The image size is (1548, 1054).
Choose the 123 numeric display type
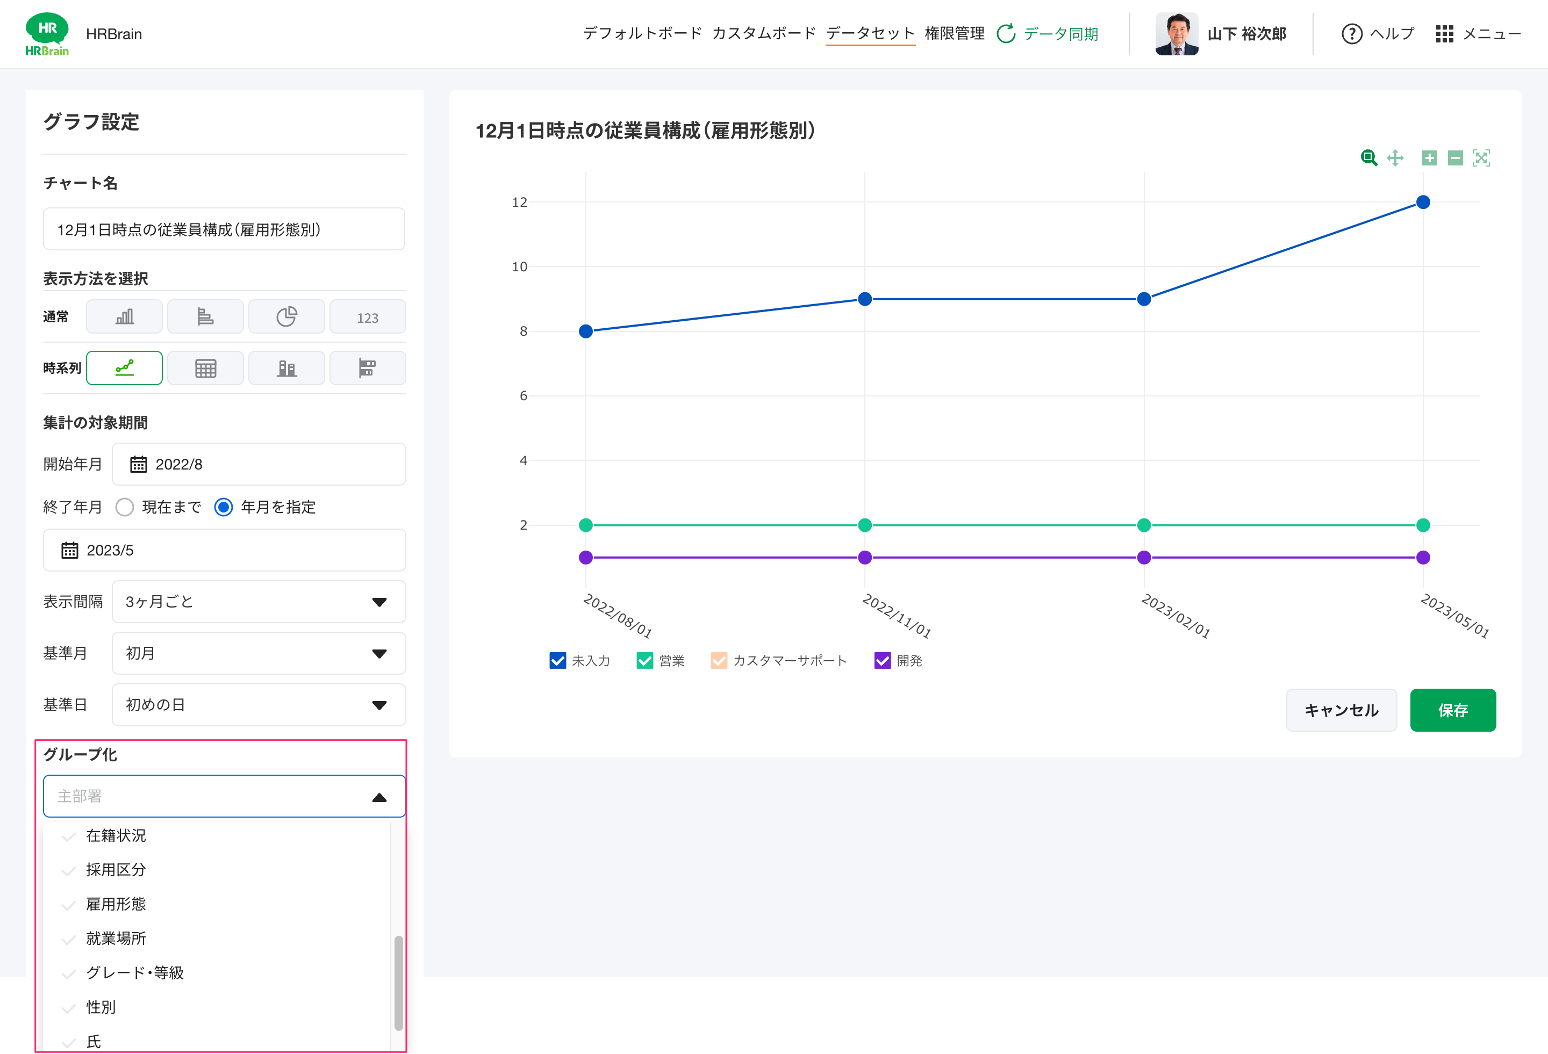(x=367, y=317)
